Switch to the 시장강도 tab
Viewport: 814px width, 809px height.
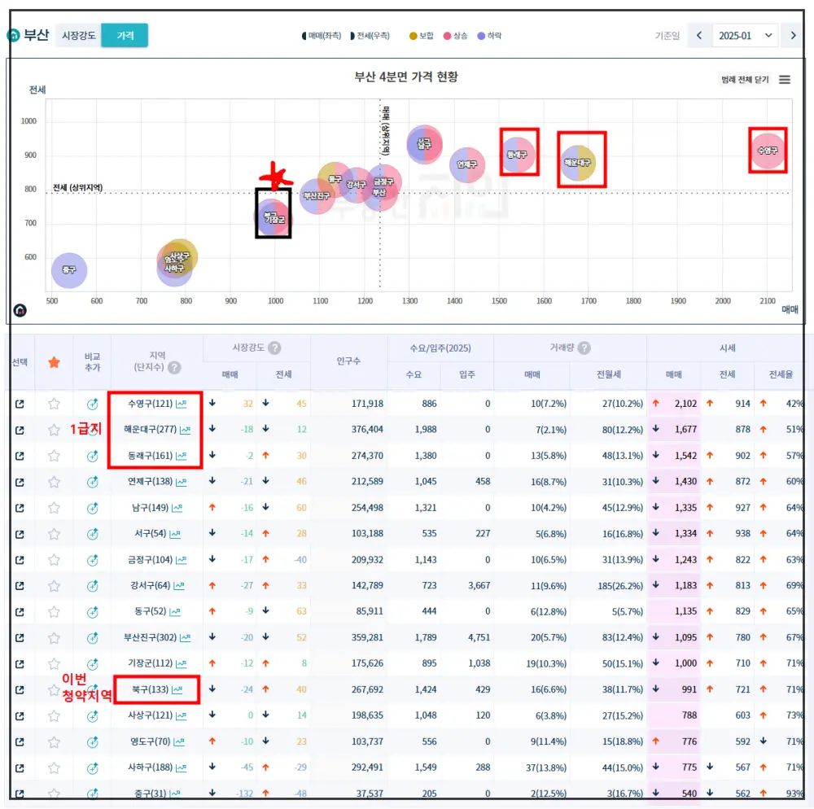tap(81, 37)
